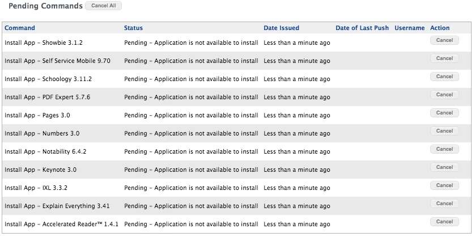Click the Pending Commands heading
The image size is (475, 237).
45,6
